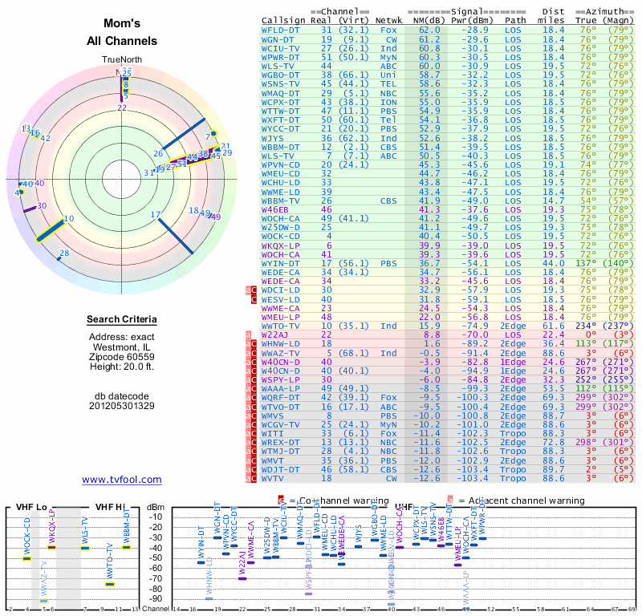The height and width of the screenshot is (616, 642).
Task: Click the channel 26 label on the radar plot
Action: 158,153
